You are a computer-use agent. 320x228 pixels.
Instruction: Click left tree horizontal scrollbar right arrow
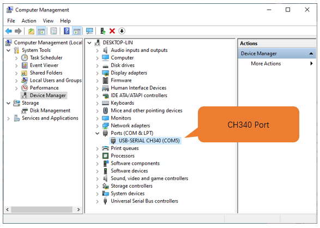(79, 209)
